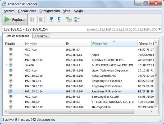
Task: Click device icon for 192.168.0.104 row
Action: tap(11, 91)
